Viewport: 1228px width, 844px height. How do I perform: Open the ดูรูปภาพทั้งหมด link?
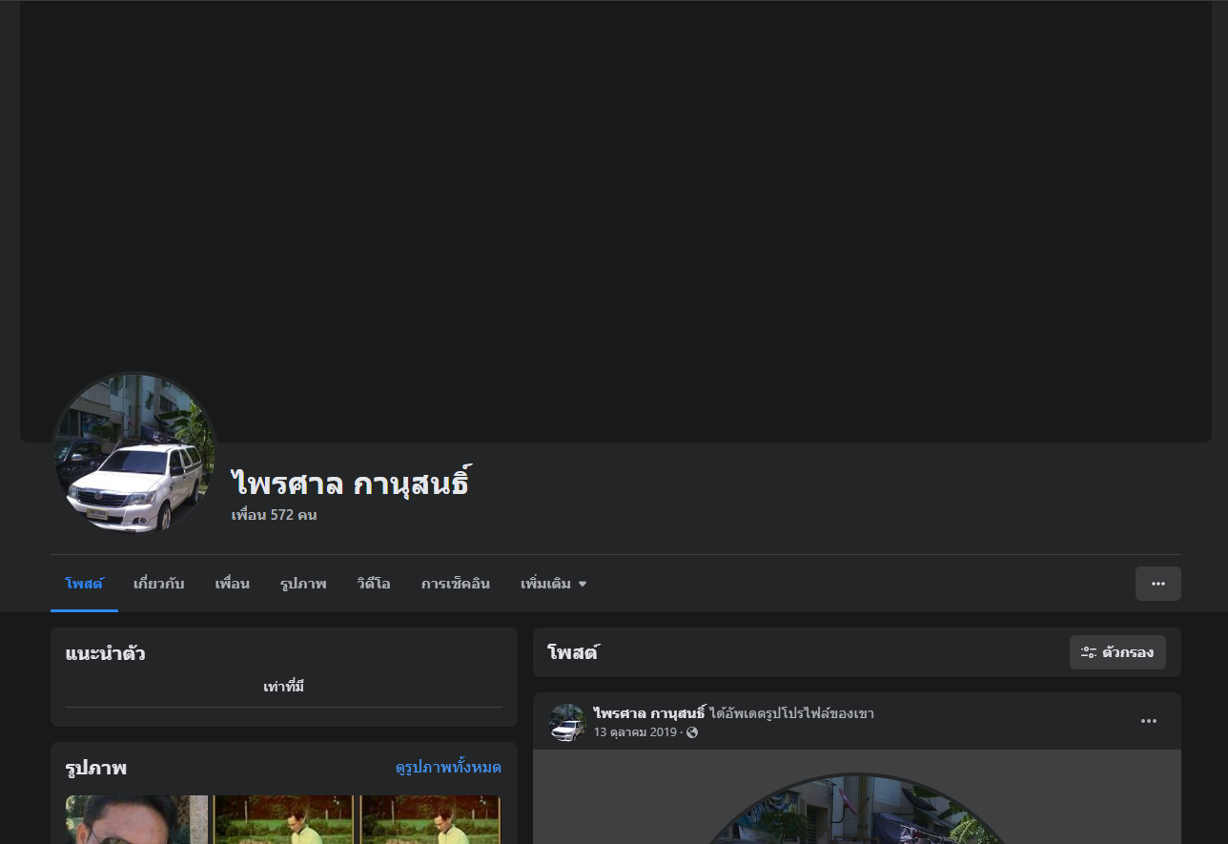point(448,768)
